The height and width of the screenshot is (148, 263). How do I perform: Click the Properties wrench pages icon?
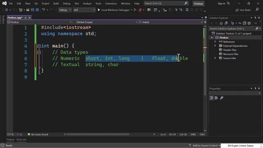[x=221, y=98]
